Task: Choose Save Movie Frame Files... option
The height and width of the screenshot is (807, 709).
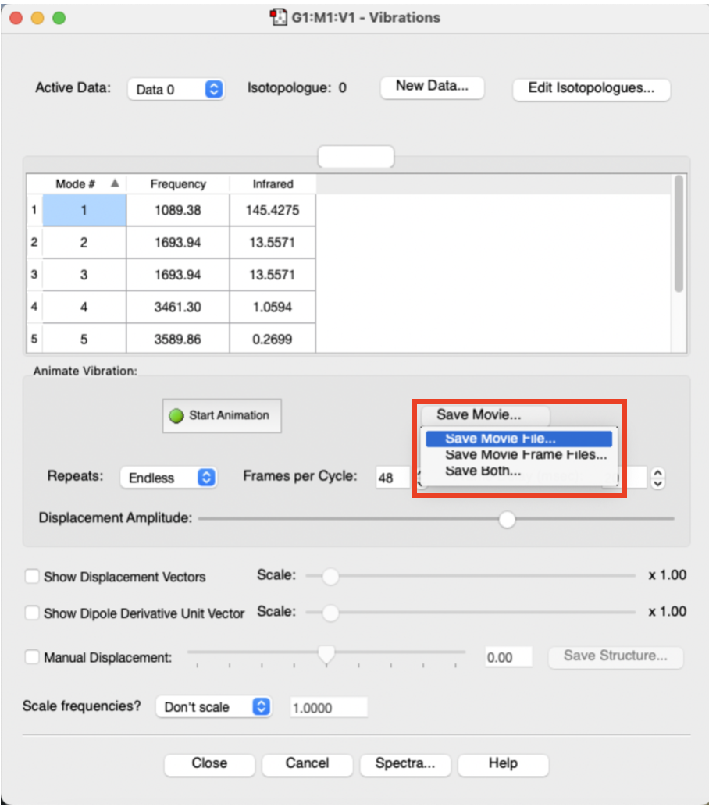Action: click(x=526, y=454)
